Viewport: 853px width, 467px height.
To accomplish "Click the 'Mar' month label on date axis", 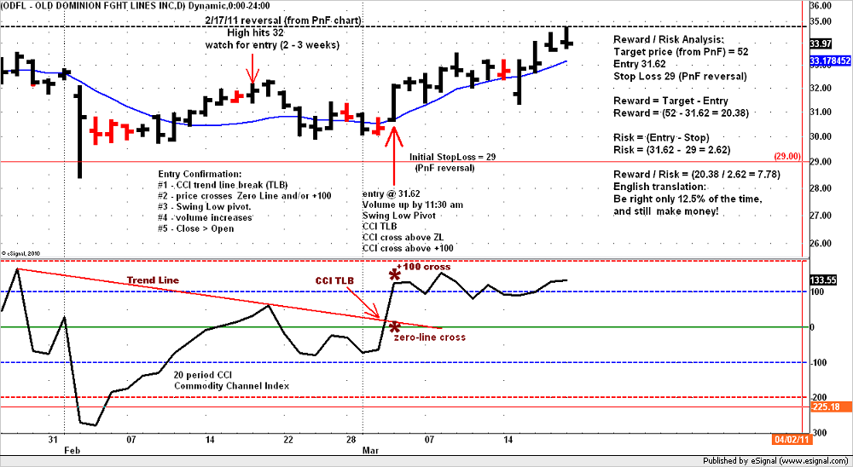I will pyautogui.click(x=370, y=451).
